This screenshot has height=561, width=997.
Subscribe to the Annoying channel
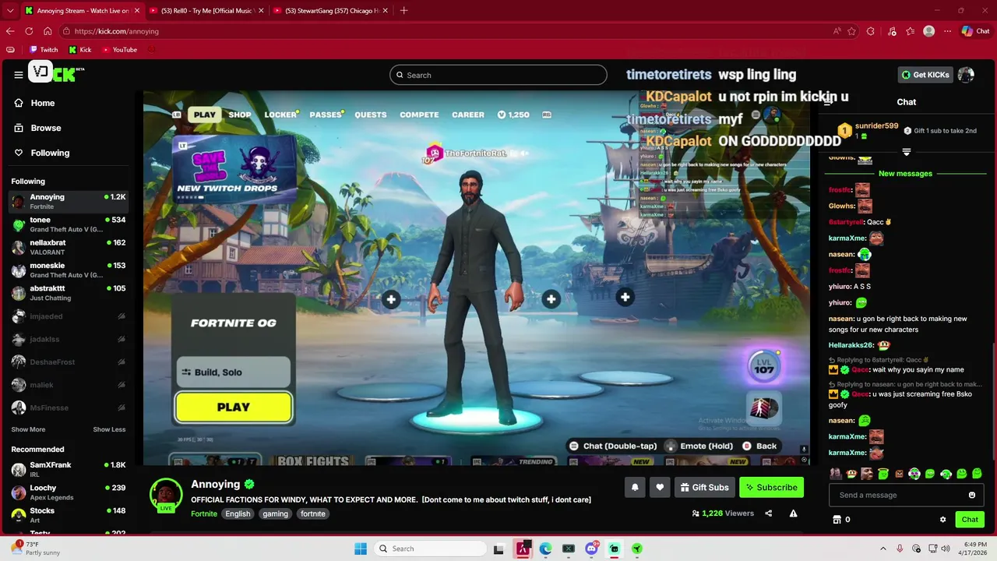(x=771, y=488)
